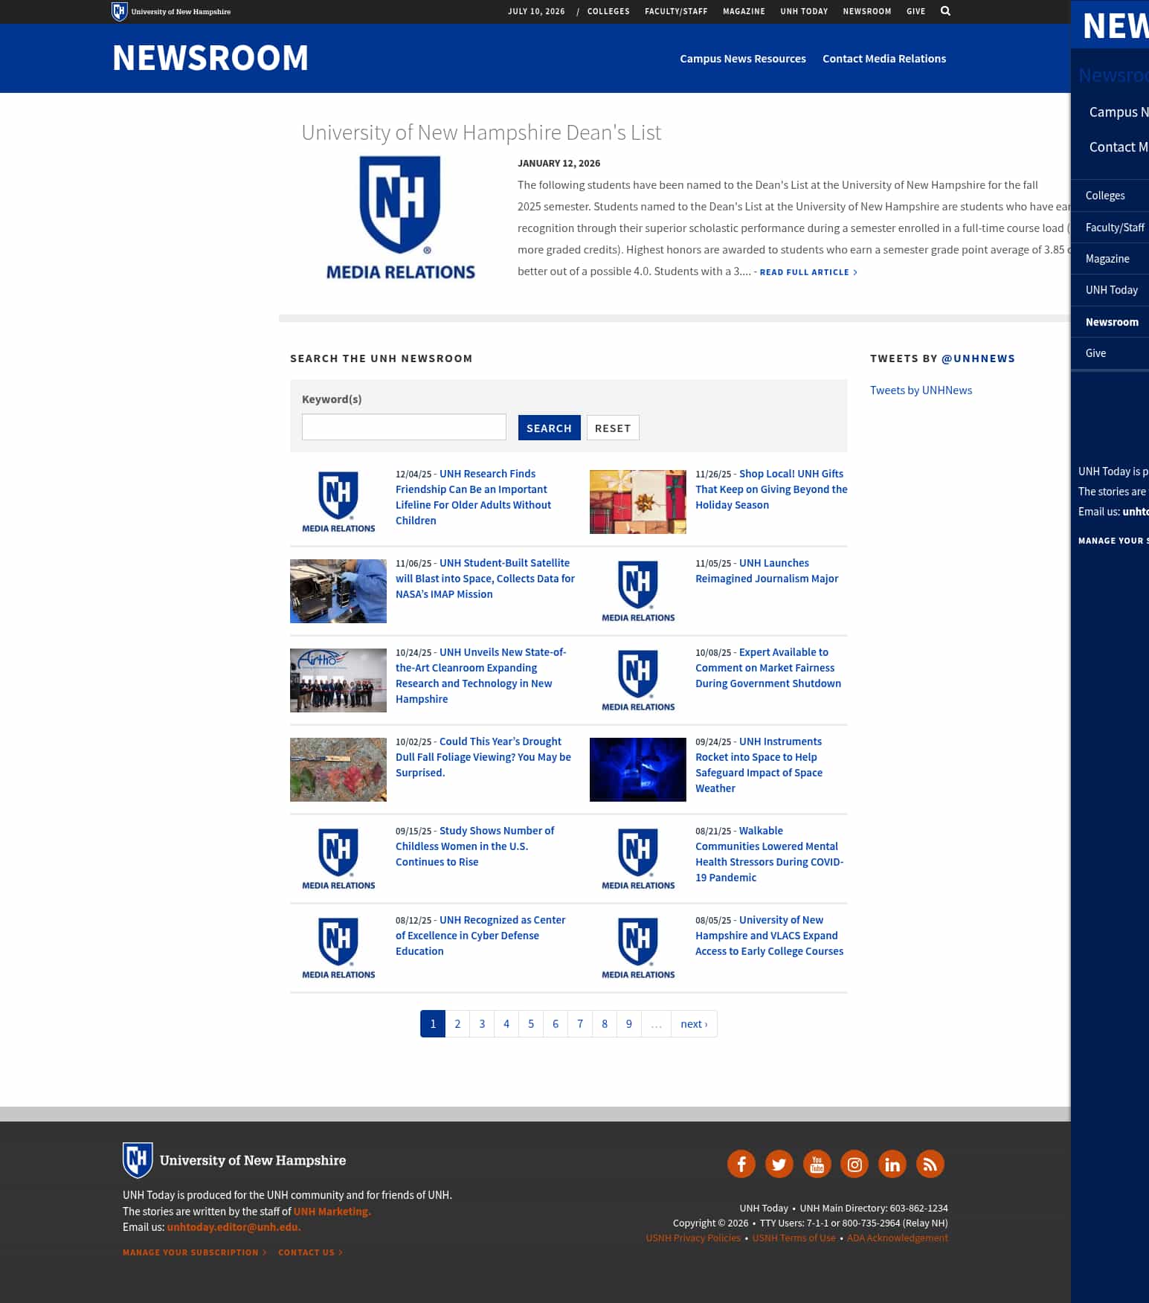Go to pagination page 9

point(629,1024)
